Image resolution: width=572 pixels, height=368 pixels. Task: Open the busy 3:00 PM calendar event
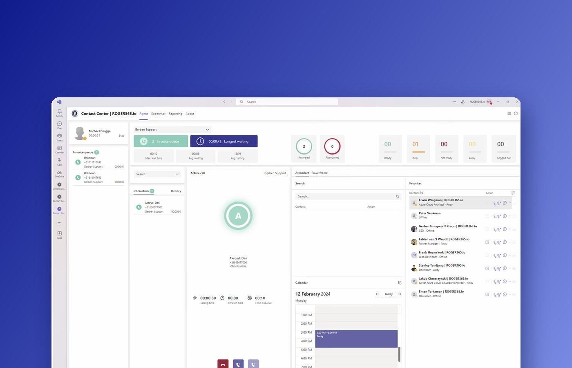356,339
